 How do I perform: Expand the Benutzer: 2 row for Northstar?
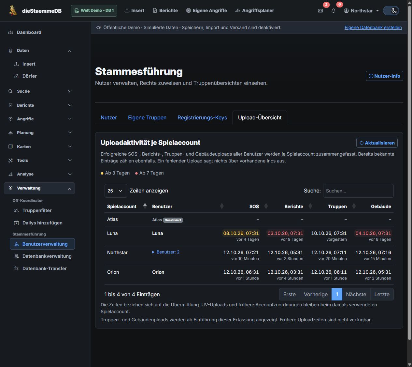166,252
